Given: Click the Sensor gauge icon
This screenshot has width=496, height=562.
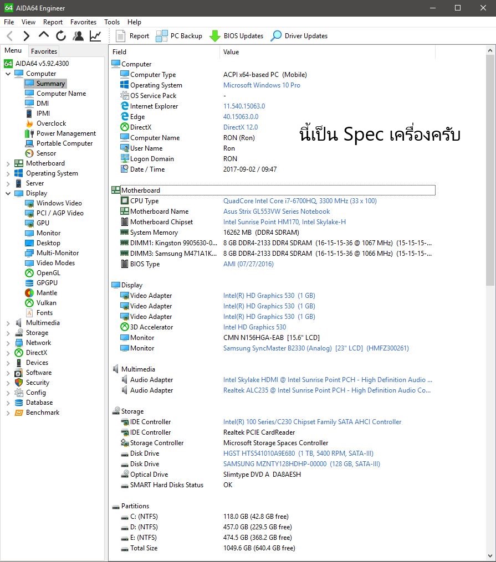Looking at the screenshot, I should click(x=29, y=153).
